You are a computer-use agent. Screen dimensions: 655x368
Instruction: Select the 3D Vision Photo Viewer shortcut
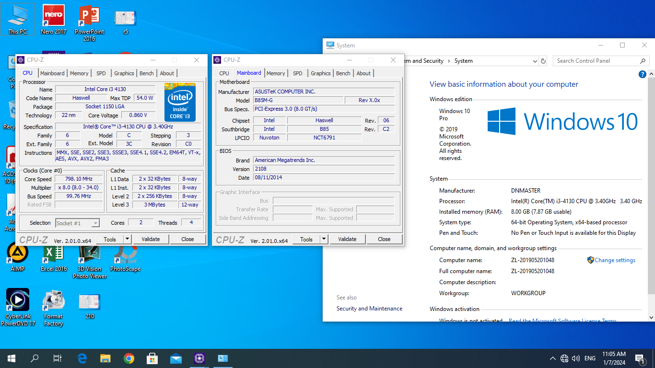[x=90, y=261]
